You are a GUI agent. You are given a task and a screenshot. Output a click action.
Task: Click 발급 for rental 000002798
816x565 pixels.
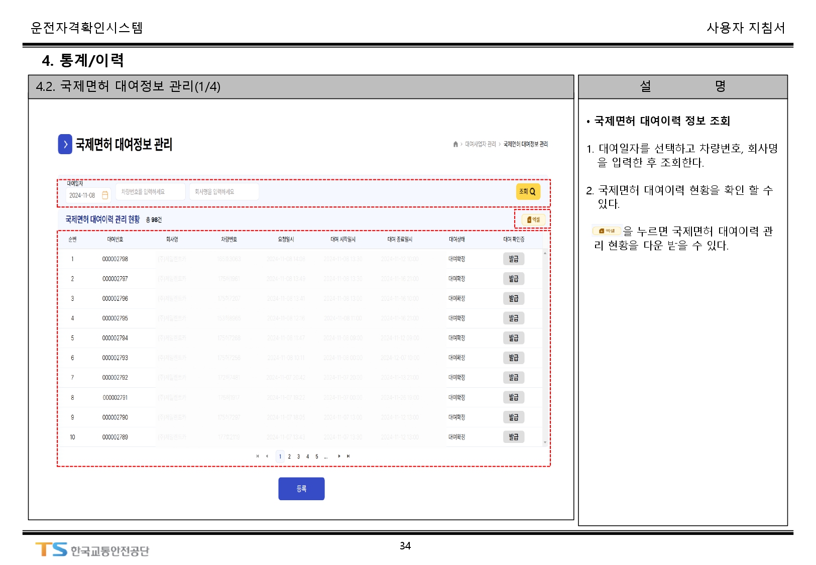pyautogui.click(x=513, y=259)
